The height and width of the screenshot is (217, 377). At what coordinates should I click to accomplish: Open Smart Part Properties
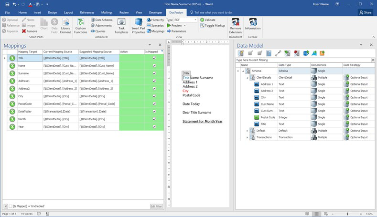(x=139, y=26)
